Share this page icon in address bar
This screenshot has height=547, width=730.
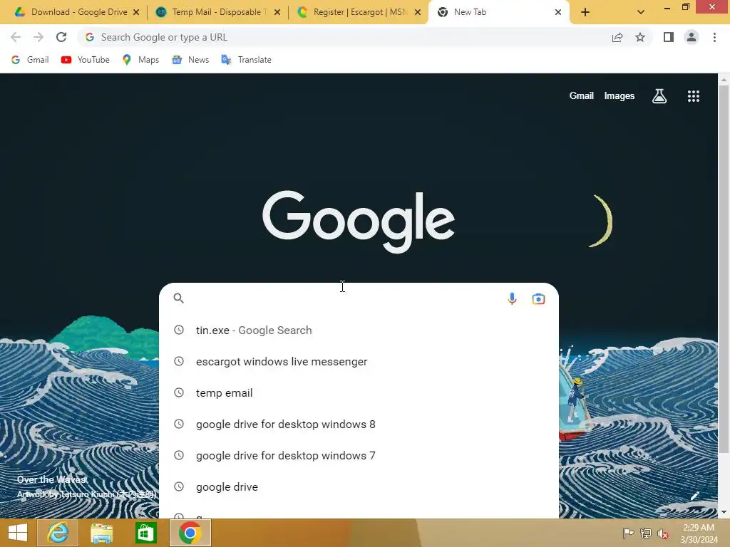click(617, 37)
